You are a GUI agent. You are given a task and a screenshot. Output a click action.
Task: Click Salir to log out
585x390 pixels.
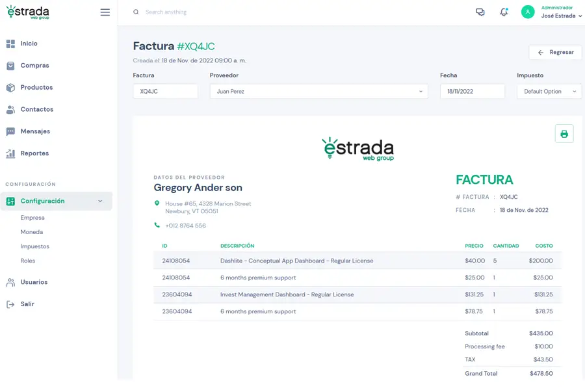point(27,304)
